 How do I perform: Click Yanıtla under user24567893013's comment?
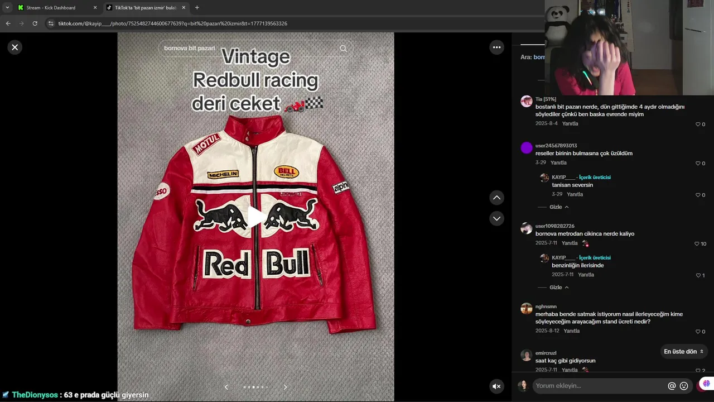pos(558,162)
